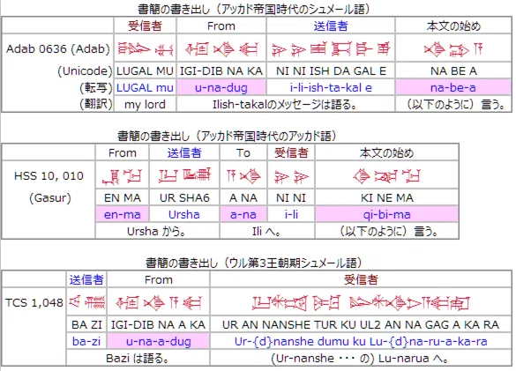The image size is (516, 371).
Task: Click '(以下のように)言う。' in the Adab 0636 table
Action: [x=455, y=105]
